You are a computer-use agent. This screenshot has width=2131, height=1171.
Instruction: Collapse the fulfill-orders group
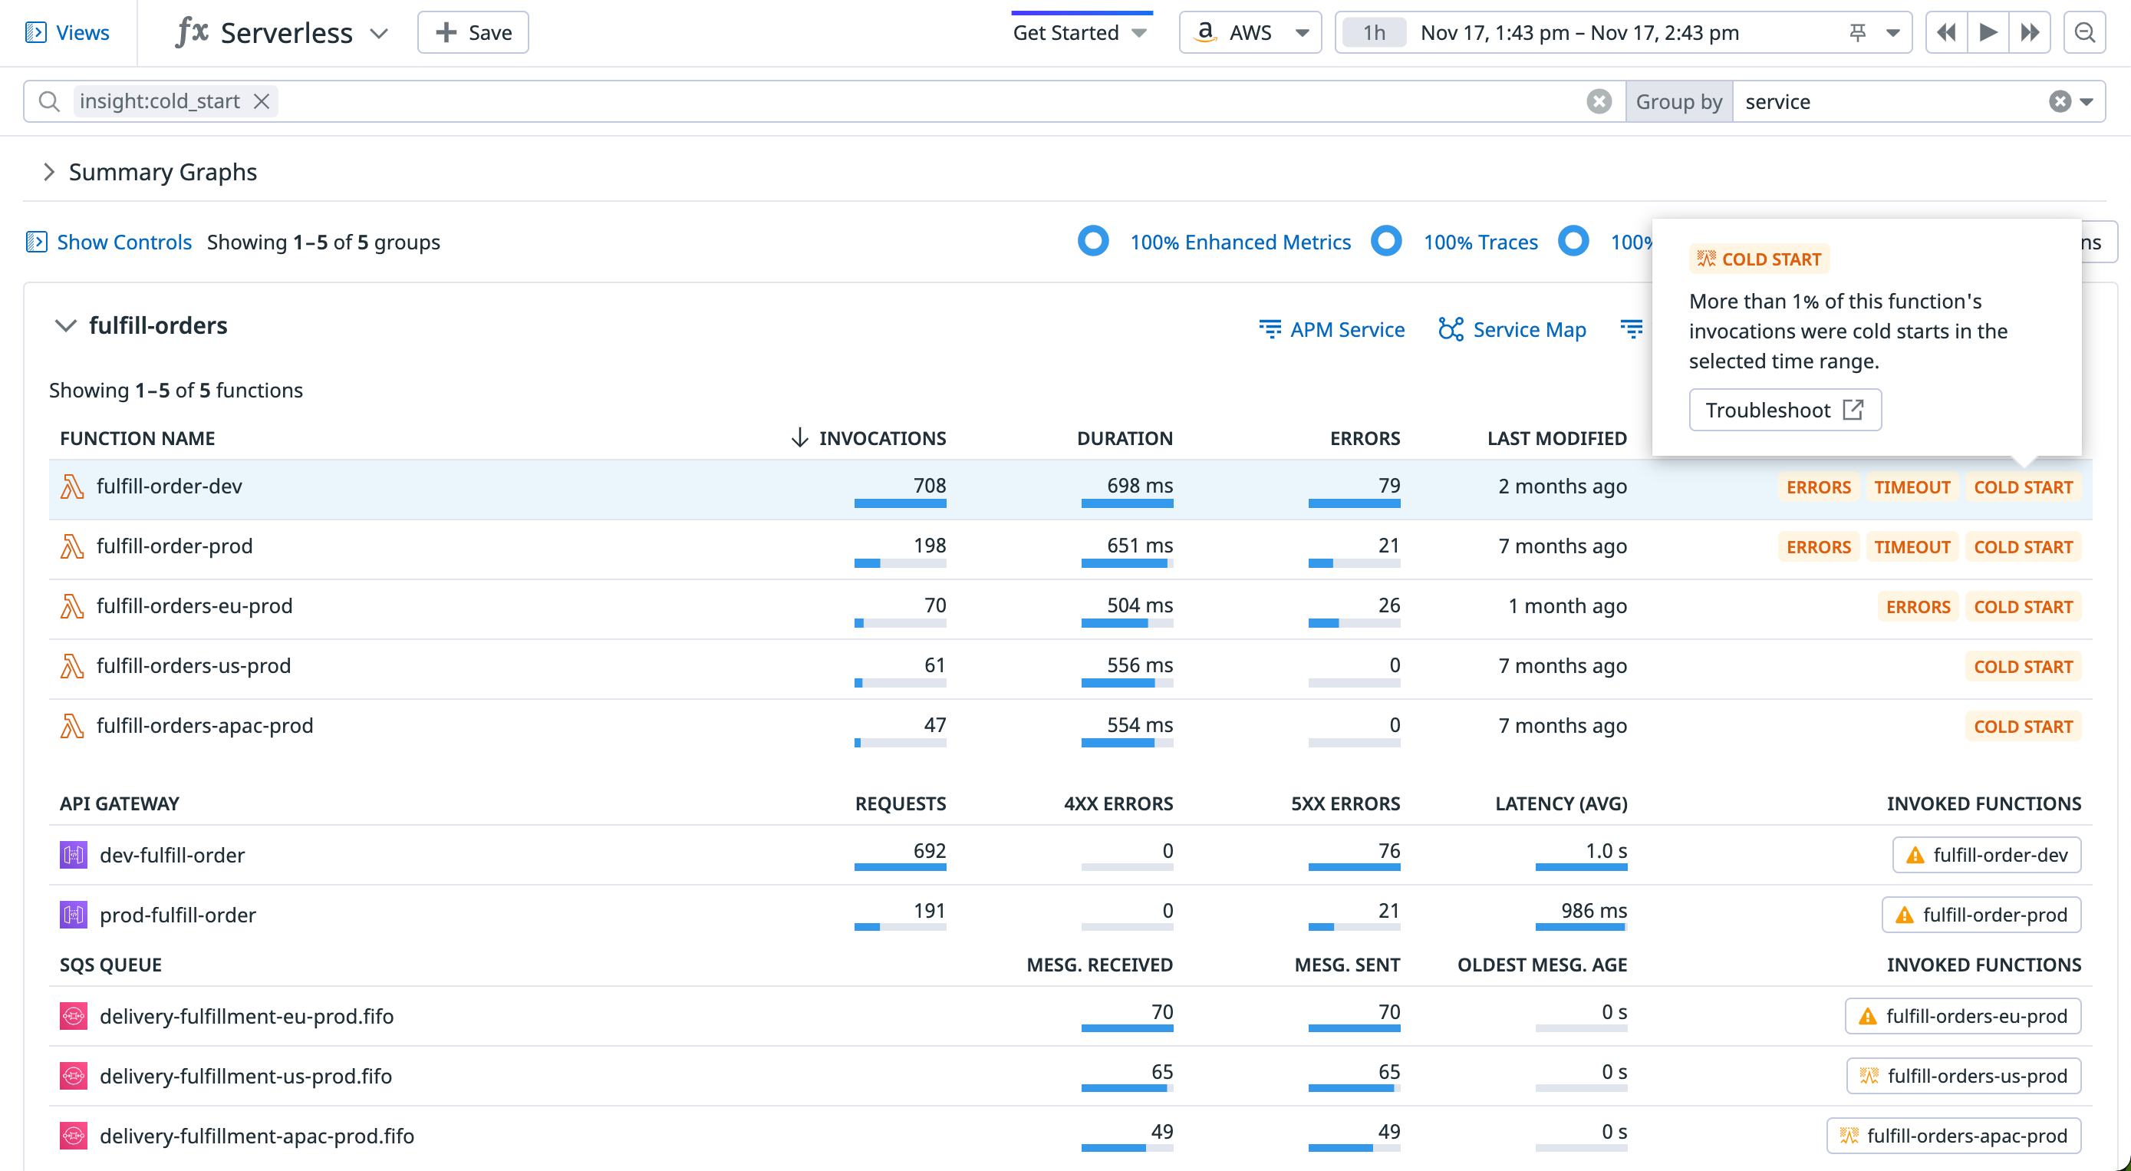pyautogui.click(x=65, y=325)
